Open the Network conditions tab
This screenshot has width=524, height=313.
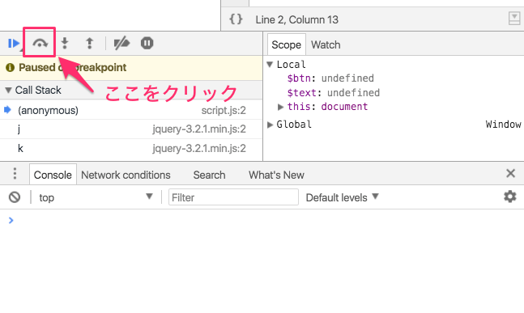point(126,175)
